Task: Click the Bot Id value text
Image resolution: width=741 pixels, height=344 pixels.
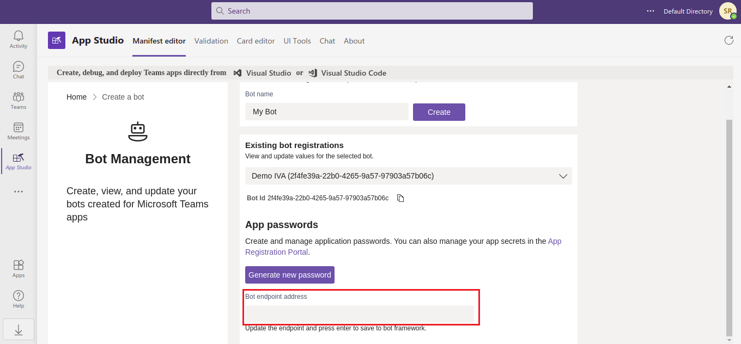Action: pos(328,198)
